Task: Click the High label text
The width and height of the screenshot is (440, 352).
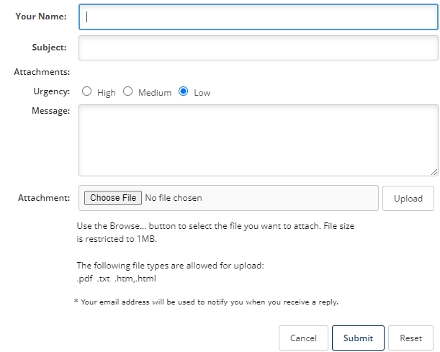Action: 107,93
